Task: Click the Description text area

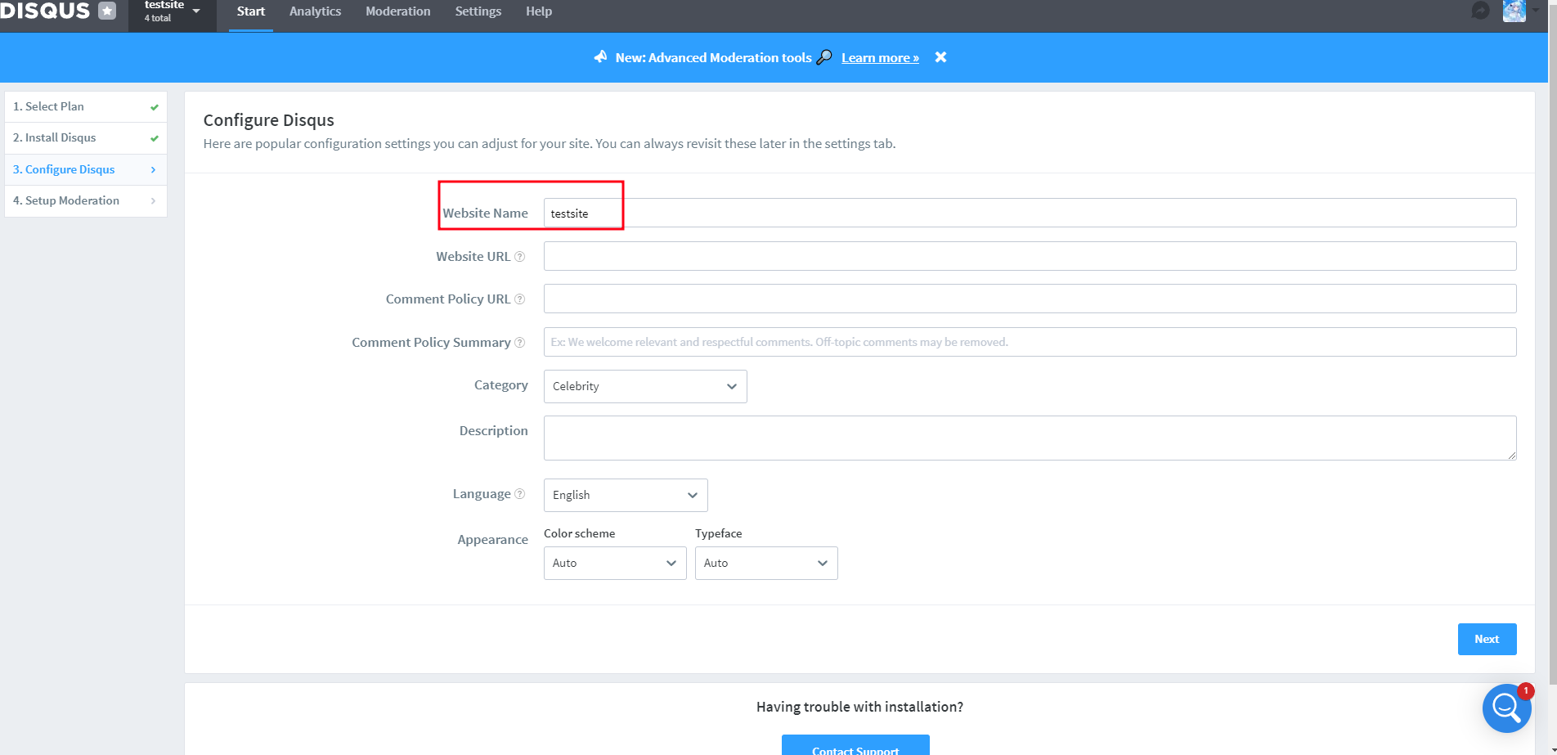Action: pos(1030,438)
